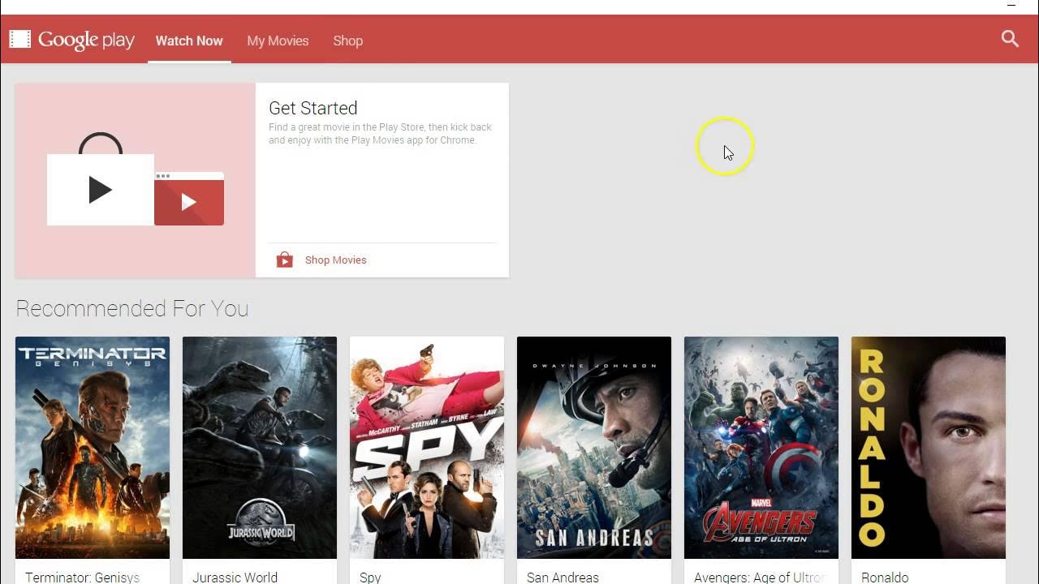Open the Terminator Genisys poster
The width and height of the screenshot is (1039, 584).
93,448
